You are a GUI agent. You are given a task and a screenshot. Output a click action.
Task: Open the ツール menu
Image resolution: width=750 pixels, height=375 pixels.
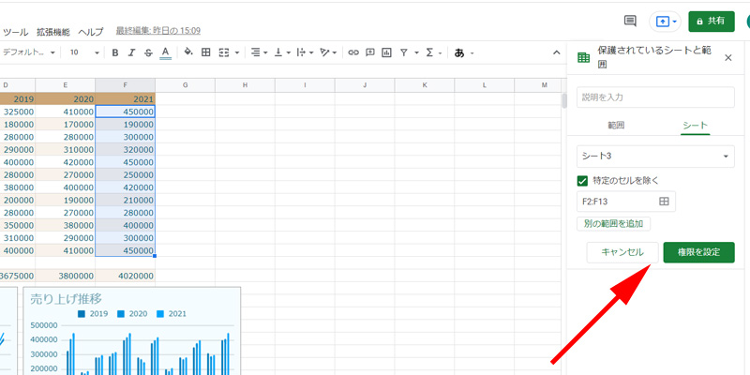pyautogui.click(x=16, y=32)
